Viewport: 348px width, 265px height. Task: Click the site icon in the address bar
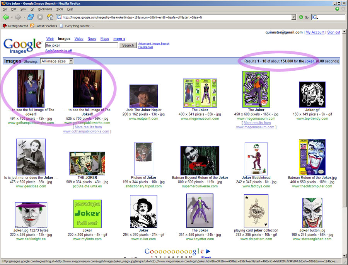[x=59, y=17]
